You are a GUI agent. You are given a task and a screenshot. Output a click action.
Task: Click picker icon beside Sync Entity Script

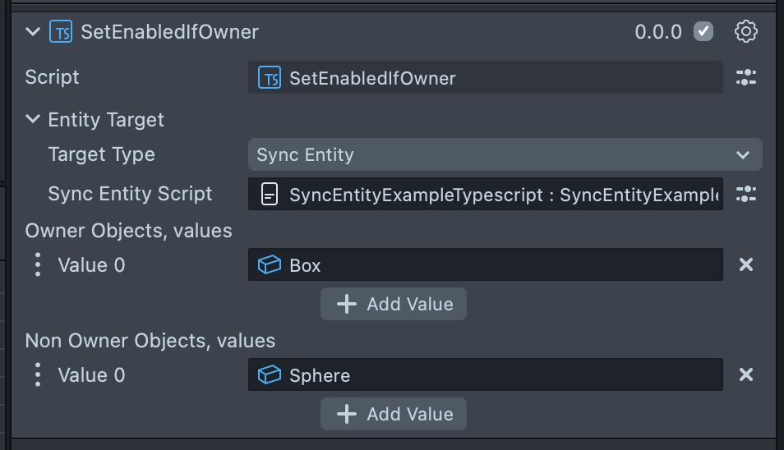(745, 195)
